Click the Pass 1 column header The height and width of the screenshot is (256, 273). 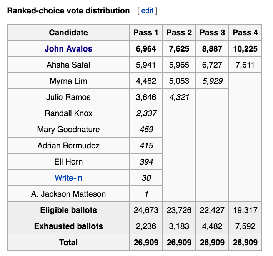(146, 33)
